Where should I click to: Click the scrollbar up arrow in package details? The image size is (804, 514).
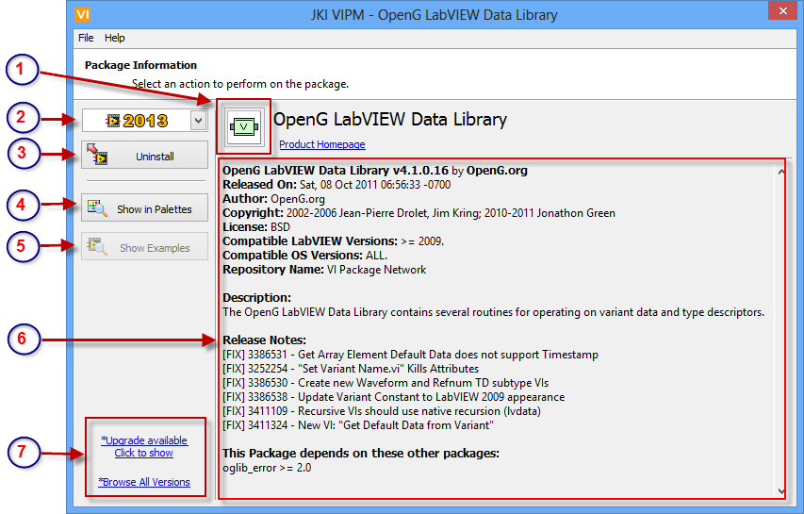point(779,172)
